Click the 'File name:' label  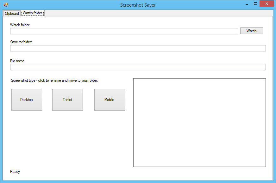(x=18, y=61)
